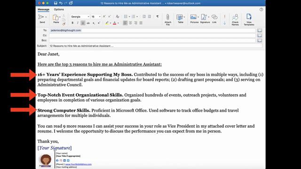Toggle Bold formatting

click(72, 23)
